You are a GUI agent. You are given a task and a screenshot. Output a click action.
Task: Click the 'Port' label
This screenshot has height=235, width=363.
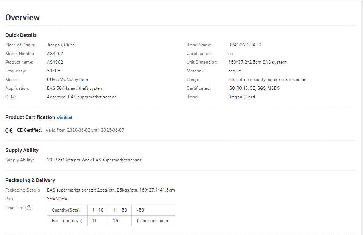pos(9,199)
